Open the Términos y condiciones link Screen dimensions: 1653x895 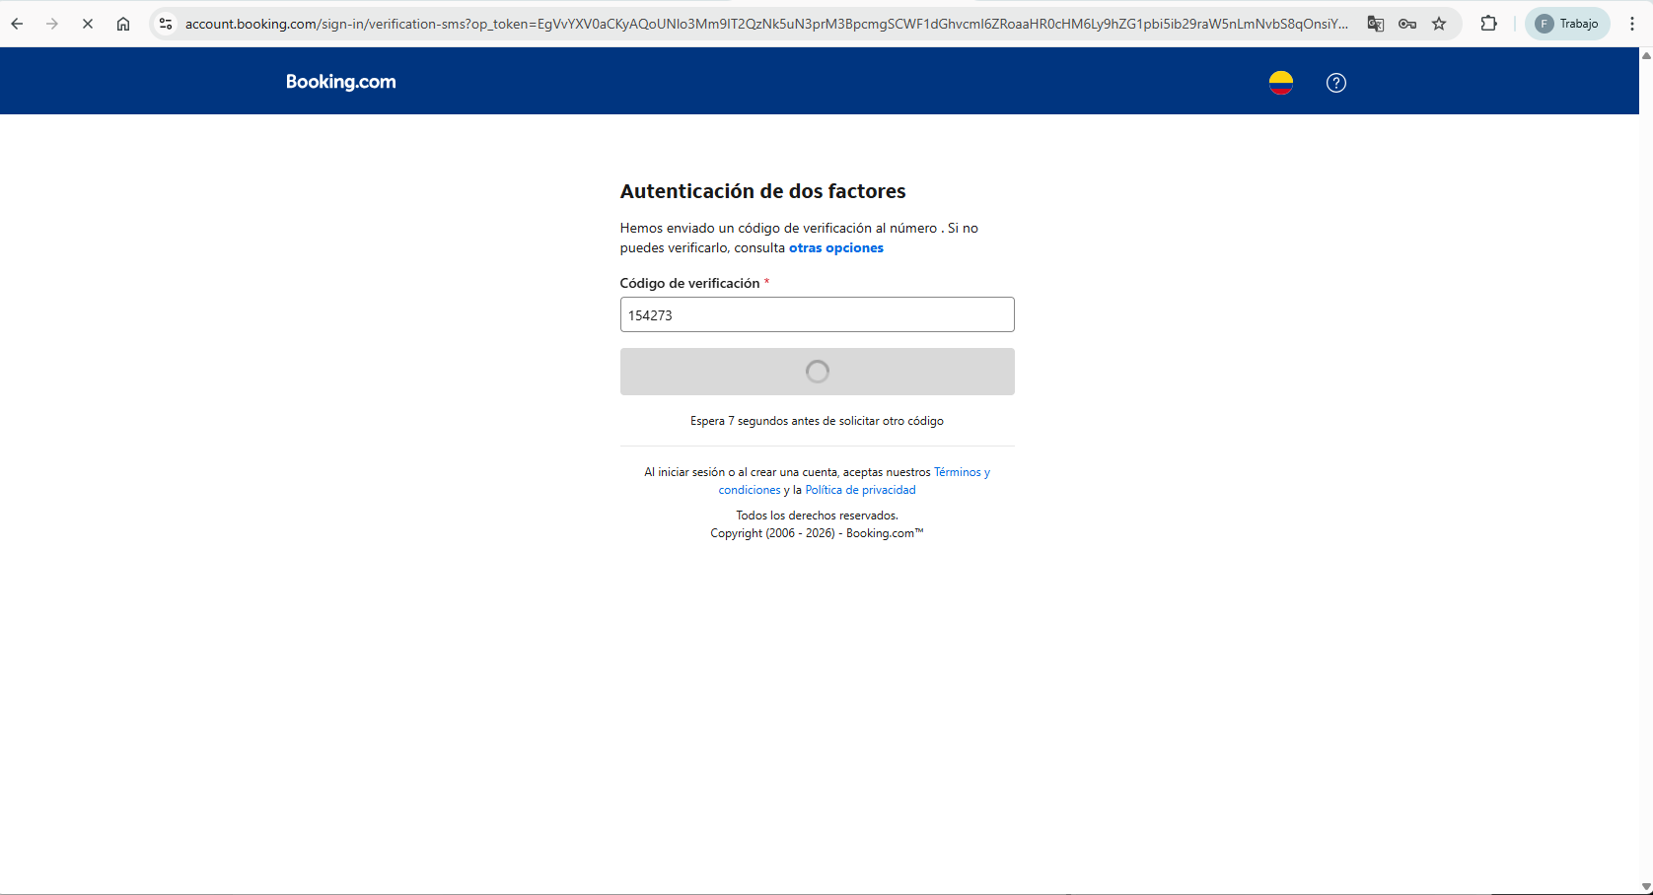[x=854, y=481]
